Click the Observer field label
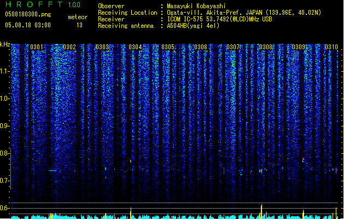Image resolution: width=344 pixels, height=219 pixels. tap(111, 6)
